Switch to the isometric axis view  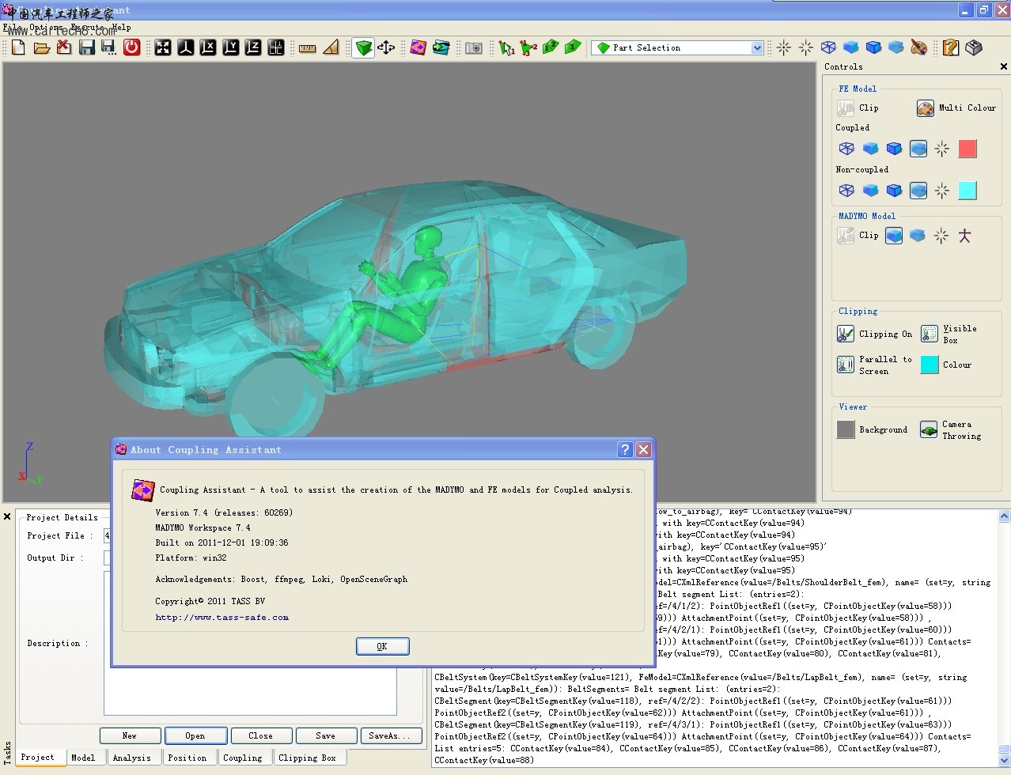[x=185, y=47]
